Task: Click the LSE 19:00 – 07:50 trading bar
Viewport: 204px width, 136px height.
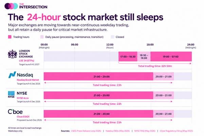Action: pos(171,56)
